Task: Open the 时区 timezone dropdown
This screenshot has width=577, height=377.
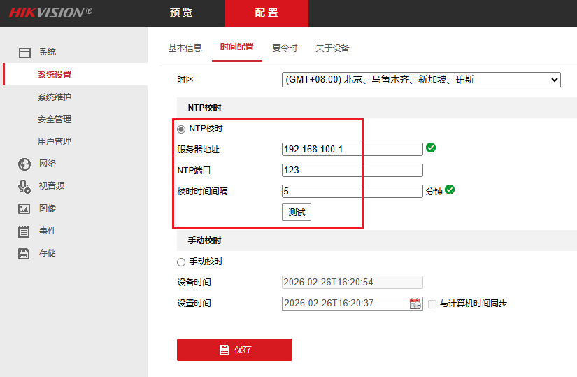Action: click(421, 80)
